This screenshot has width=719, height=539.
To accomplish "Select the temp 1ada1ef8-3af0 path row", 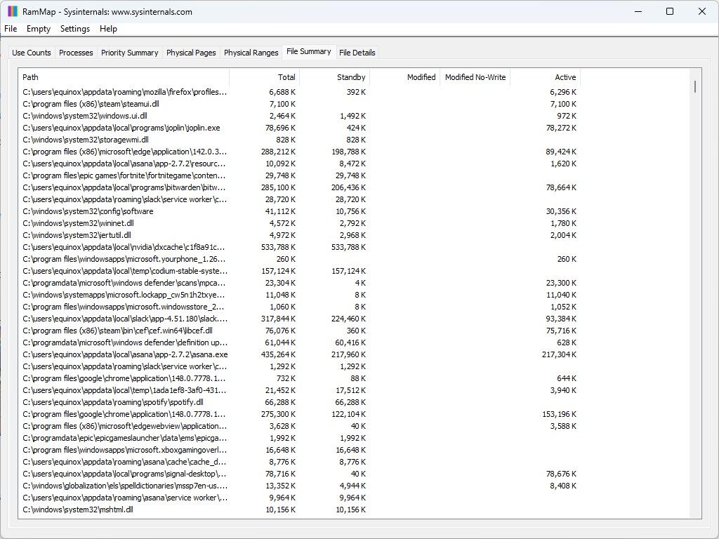I will click(x=300, y=390).
